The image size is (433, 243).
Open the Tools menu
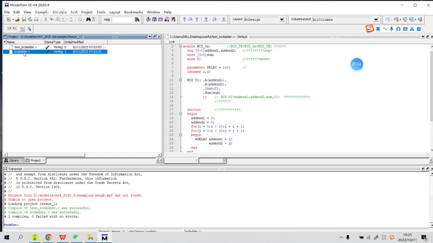[101, 12]
